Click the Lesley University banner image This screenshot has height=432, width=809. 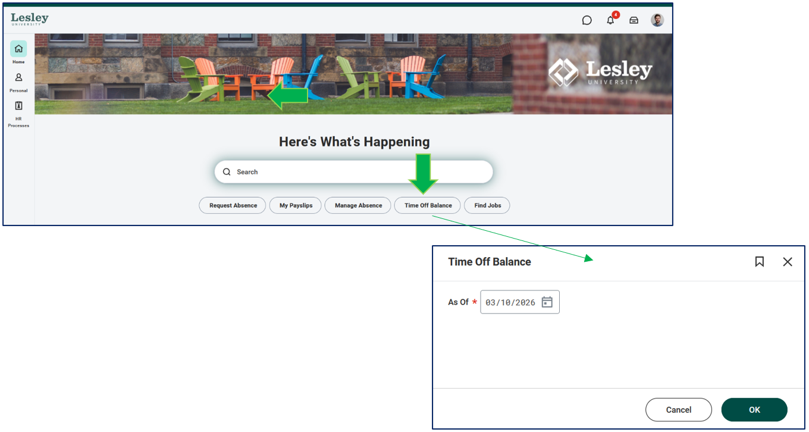pyautogui.click(x=353, y=74)
